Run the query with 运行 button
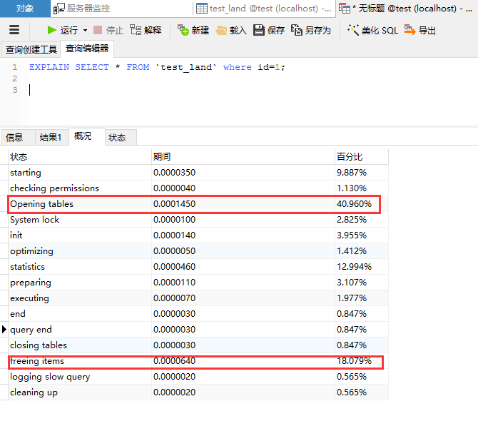Image resolution: width=478 pixels, height=436 pixels. click(x=62, y=30)
